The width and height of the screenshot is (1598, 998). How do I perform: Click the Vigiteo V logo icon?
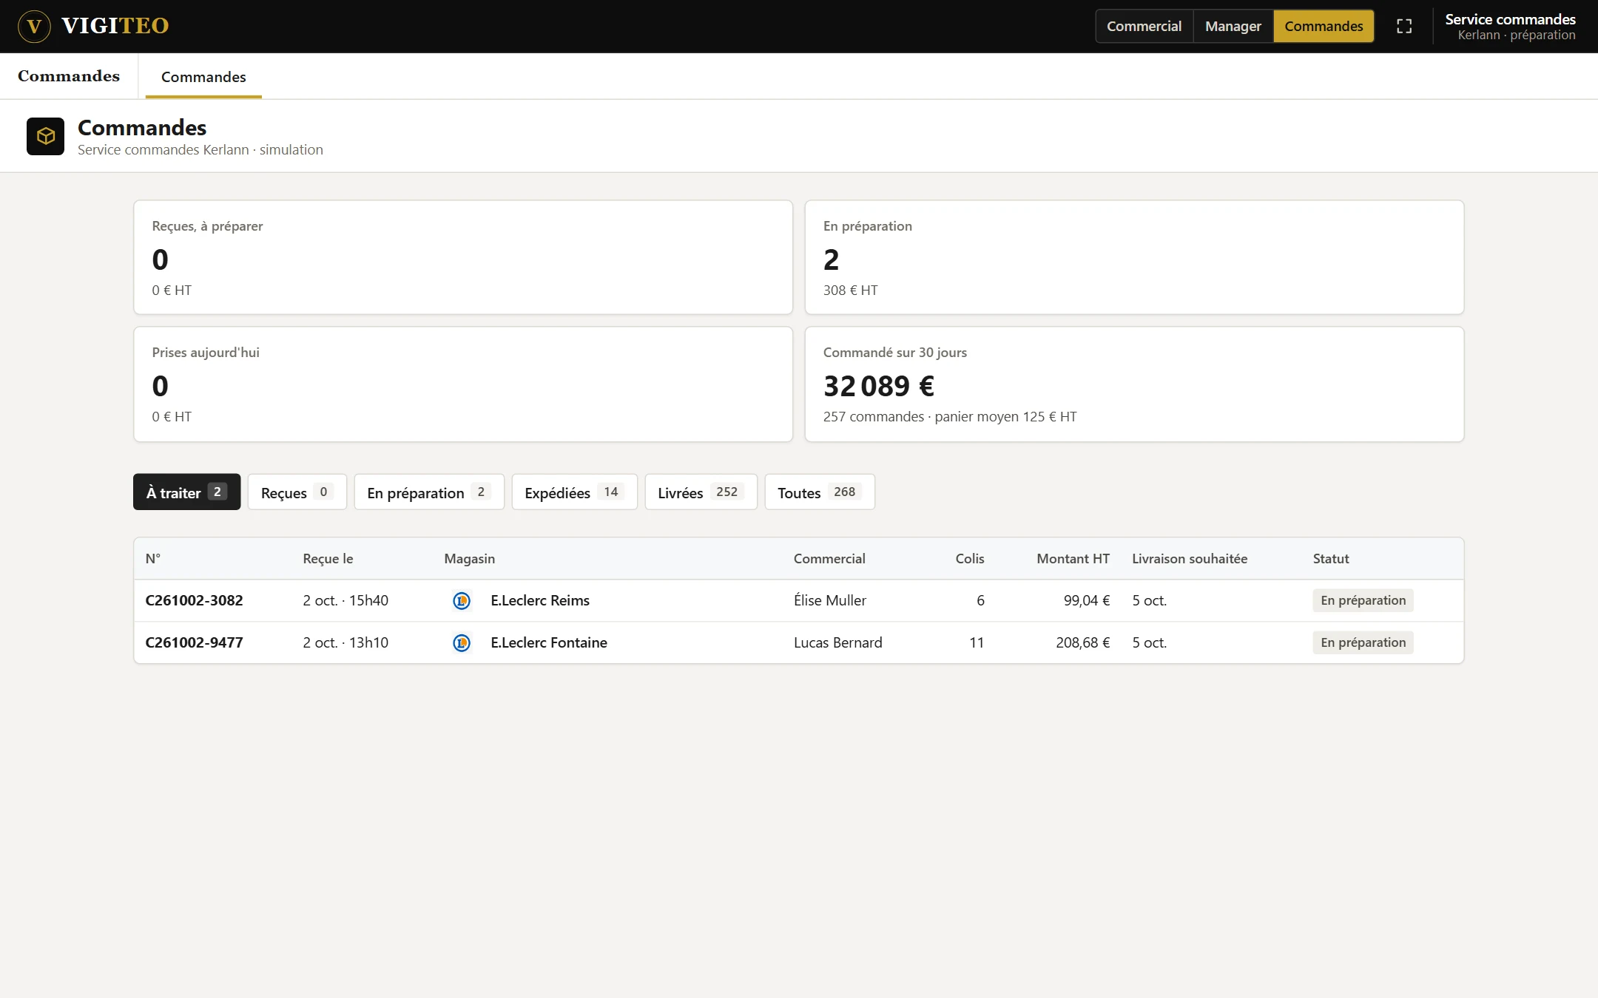[34, 27]
